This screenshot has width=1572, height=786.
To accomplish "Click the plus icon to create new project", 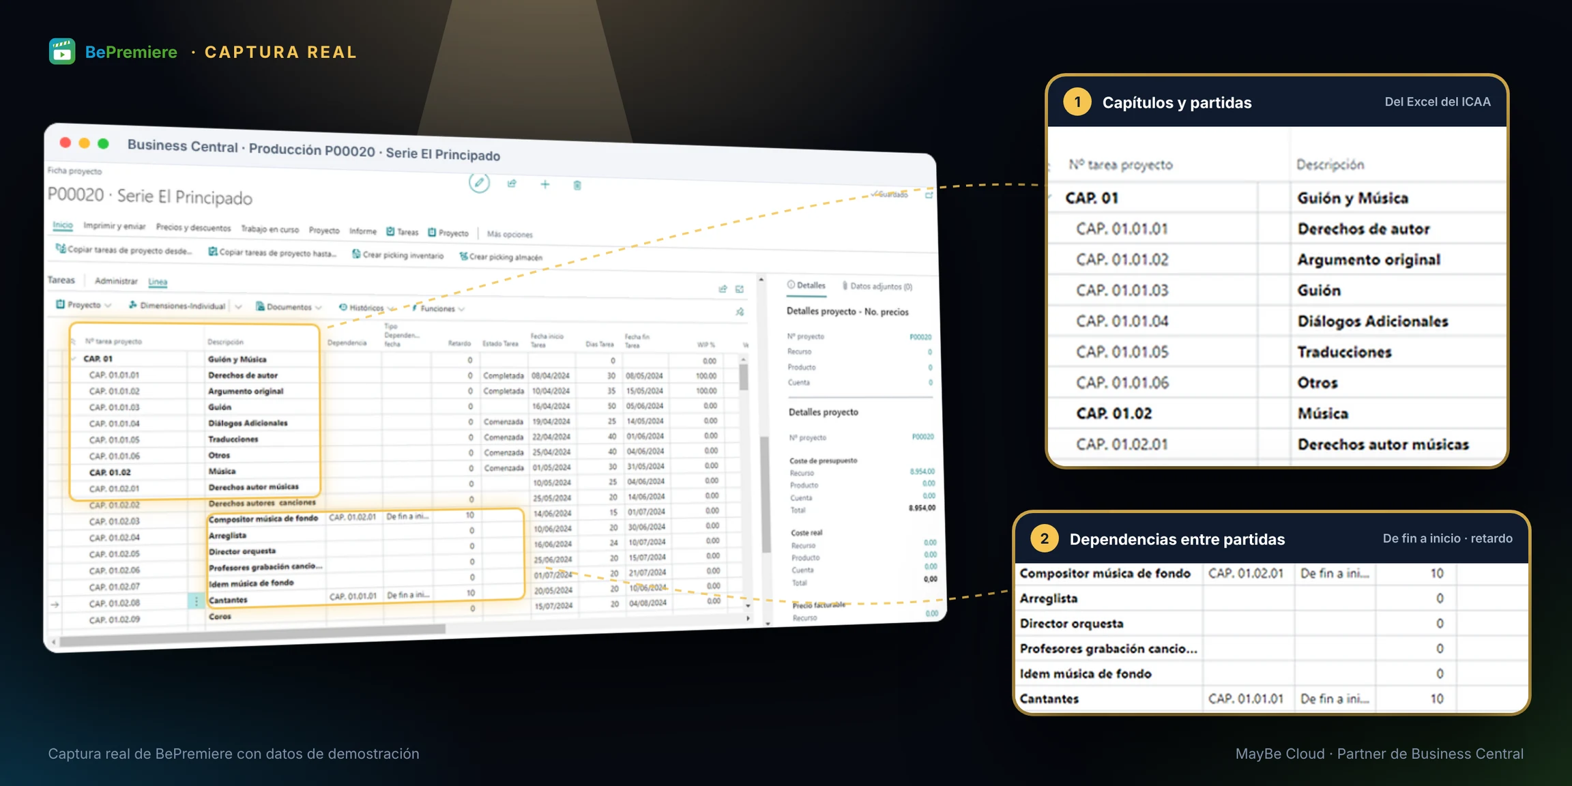I will coord(544,184).
